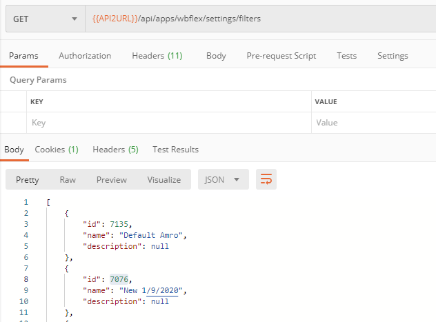Select the Pretty response view
The image size is (436, 322).
point(28,180)
